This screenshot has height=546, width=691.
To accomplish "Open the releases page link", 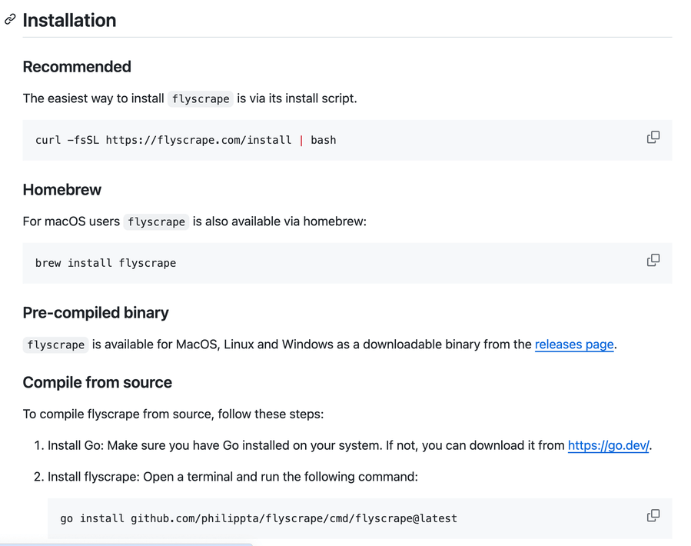I will click(x=574, y=345).
